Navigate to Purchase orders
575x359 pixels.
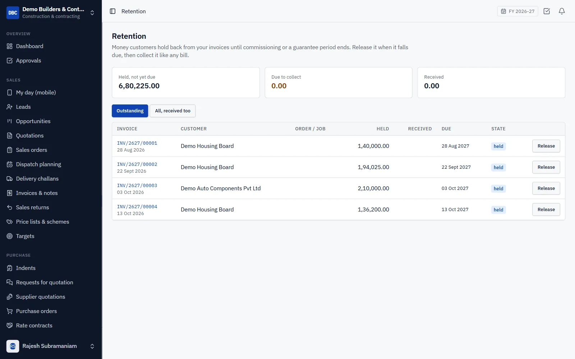pos(51,311)
